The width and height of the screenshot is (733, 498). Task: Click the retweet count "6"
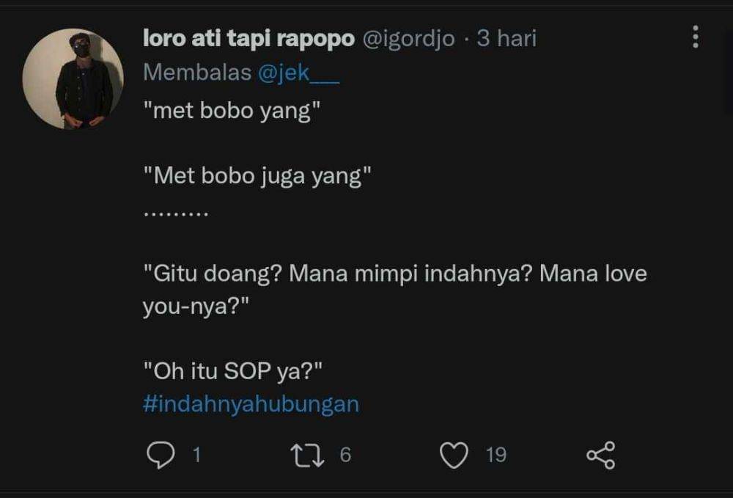point(345,455)
